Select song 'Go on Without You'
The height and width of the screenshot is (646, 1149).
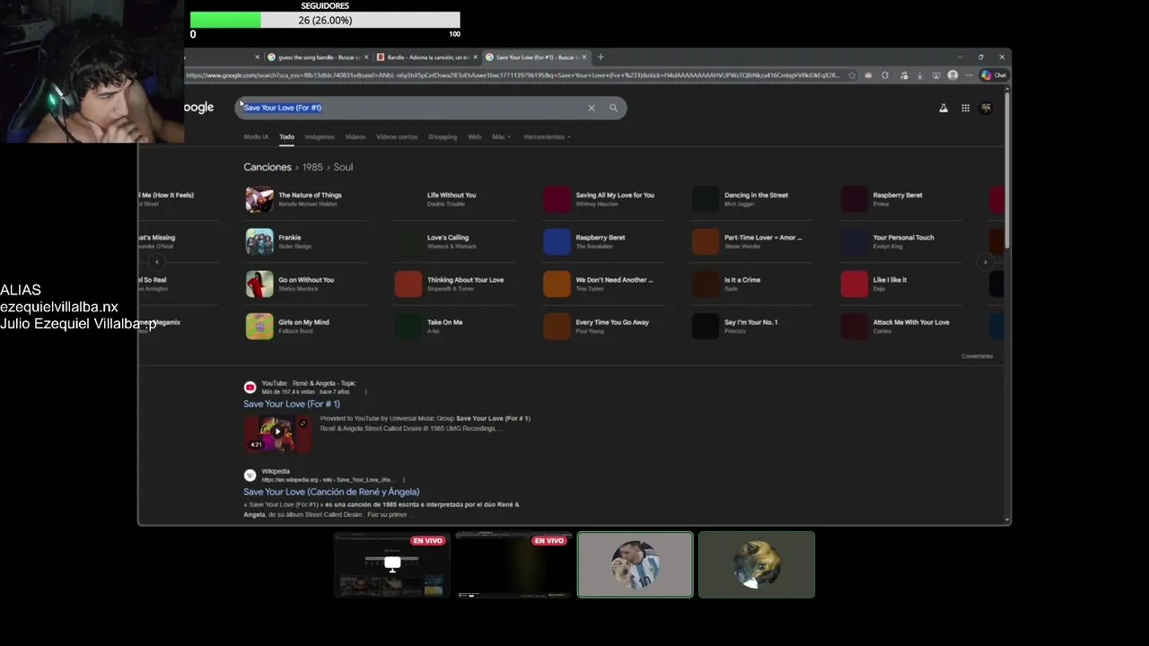[305, 284]
